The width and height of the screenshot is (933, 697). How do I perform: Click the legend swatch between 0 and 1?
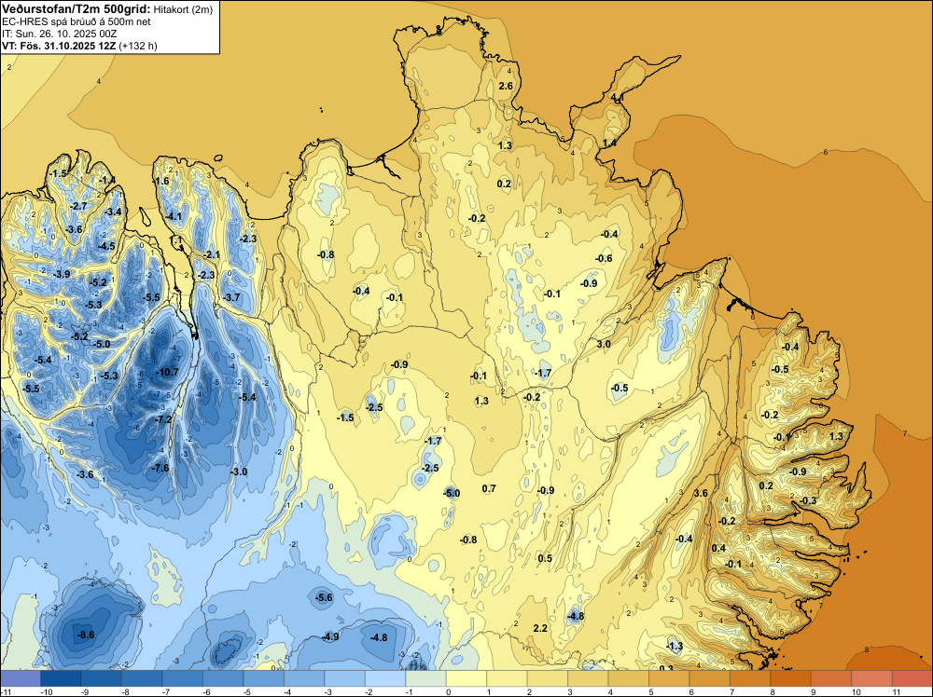[x=466, y=678]
